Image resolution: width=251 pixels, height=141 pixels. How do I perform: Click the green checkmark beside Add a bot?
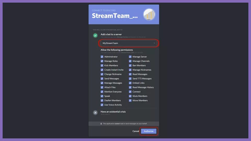point(95,35)
